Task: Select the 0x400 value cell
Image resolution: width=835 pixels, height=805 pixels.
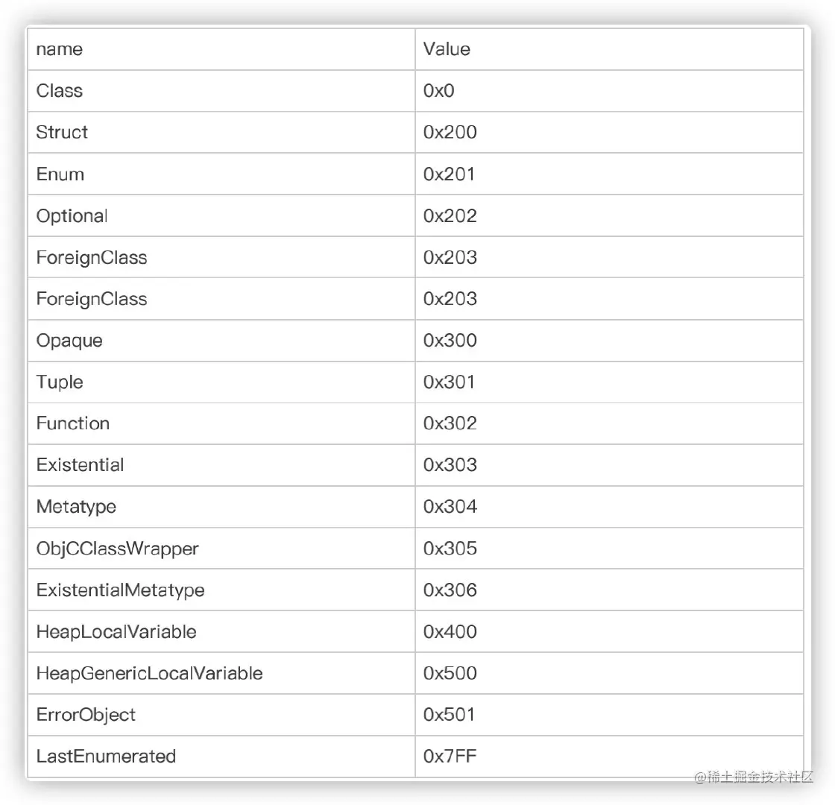Action: click(450, 632)
